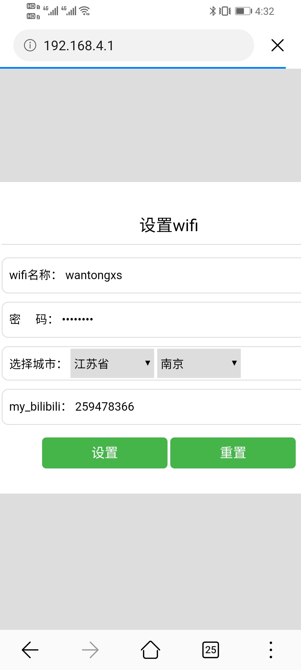
Task: Click the 设置 submit button
Action: (x=105, y=453)
